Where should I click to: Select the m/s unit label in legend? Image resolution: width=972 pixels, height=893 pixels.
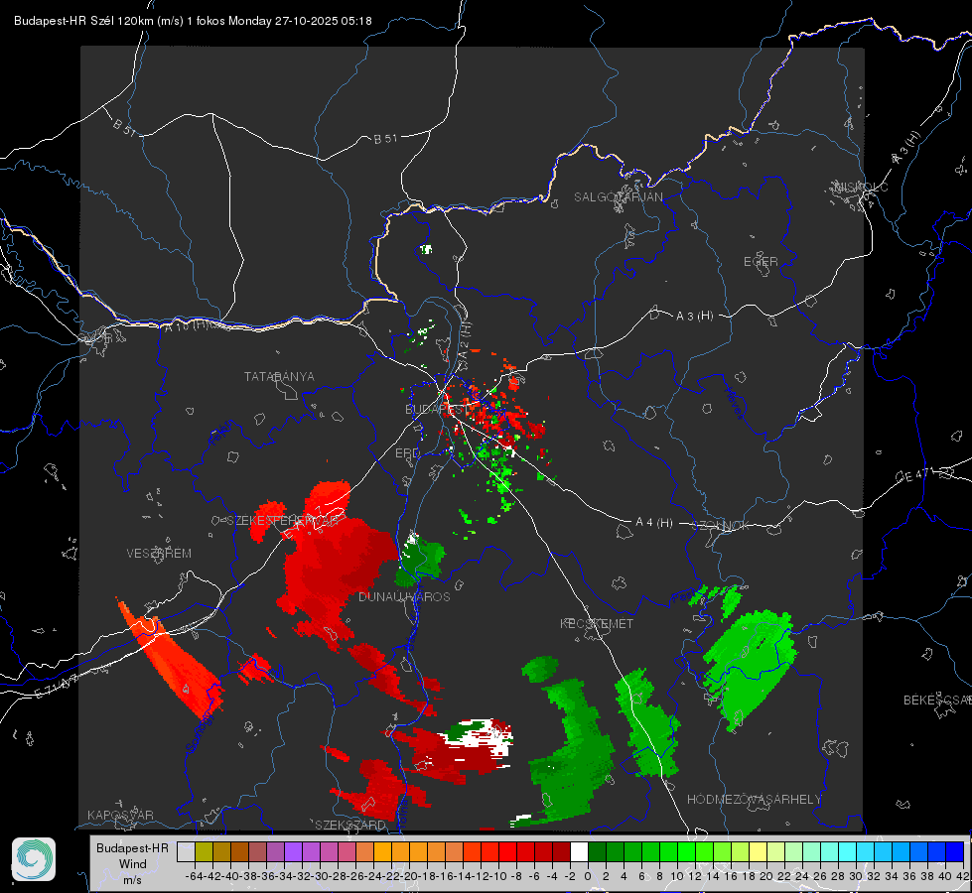coord(133,880)
